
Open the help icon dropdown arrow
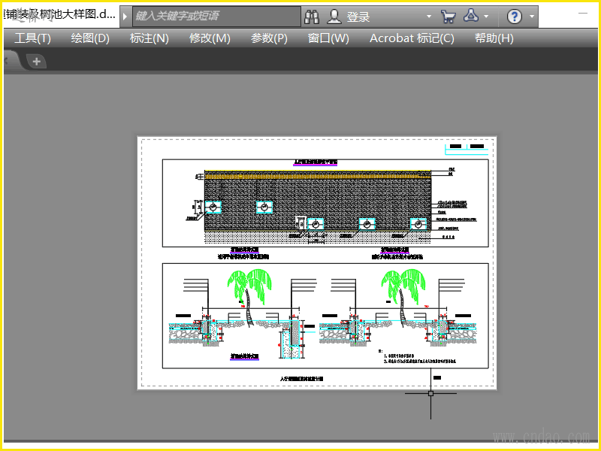point(532,16)
